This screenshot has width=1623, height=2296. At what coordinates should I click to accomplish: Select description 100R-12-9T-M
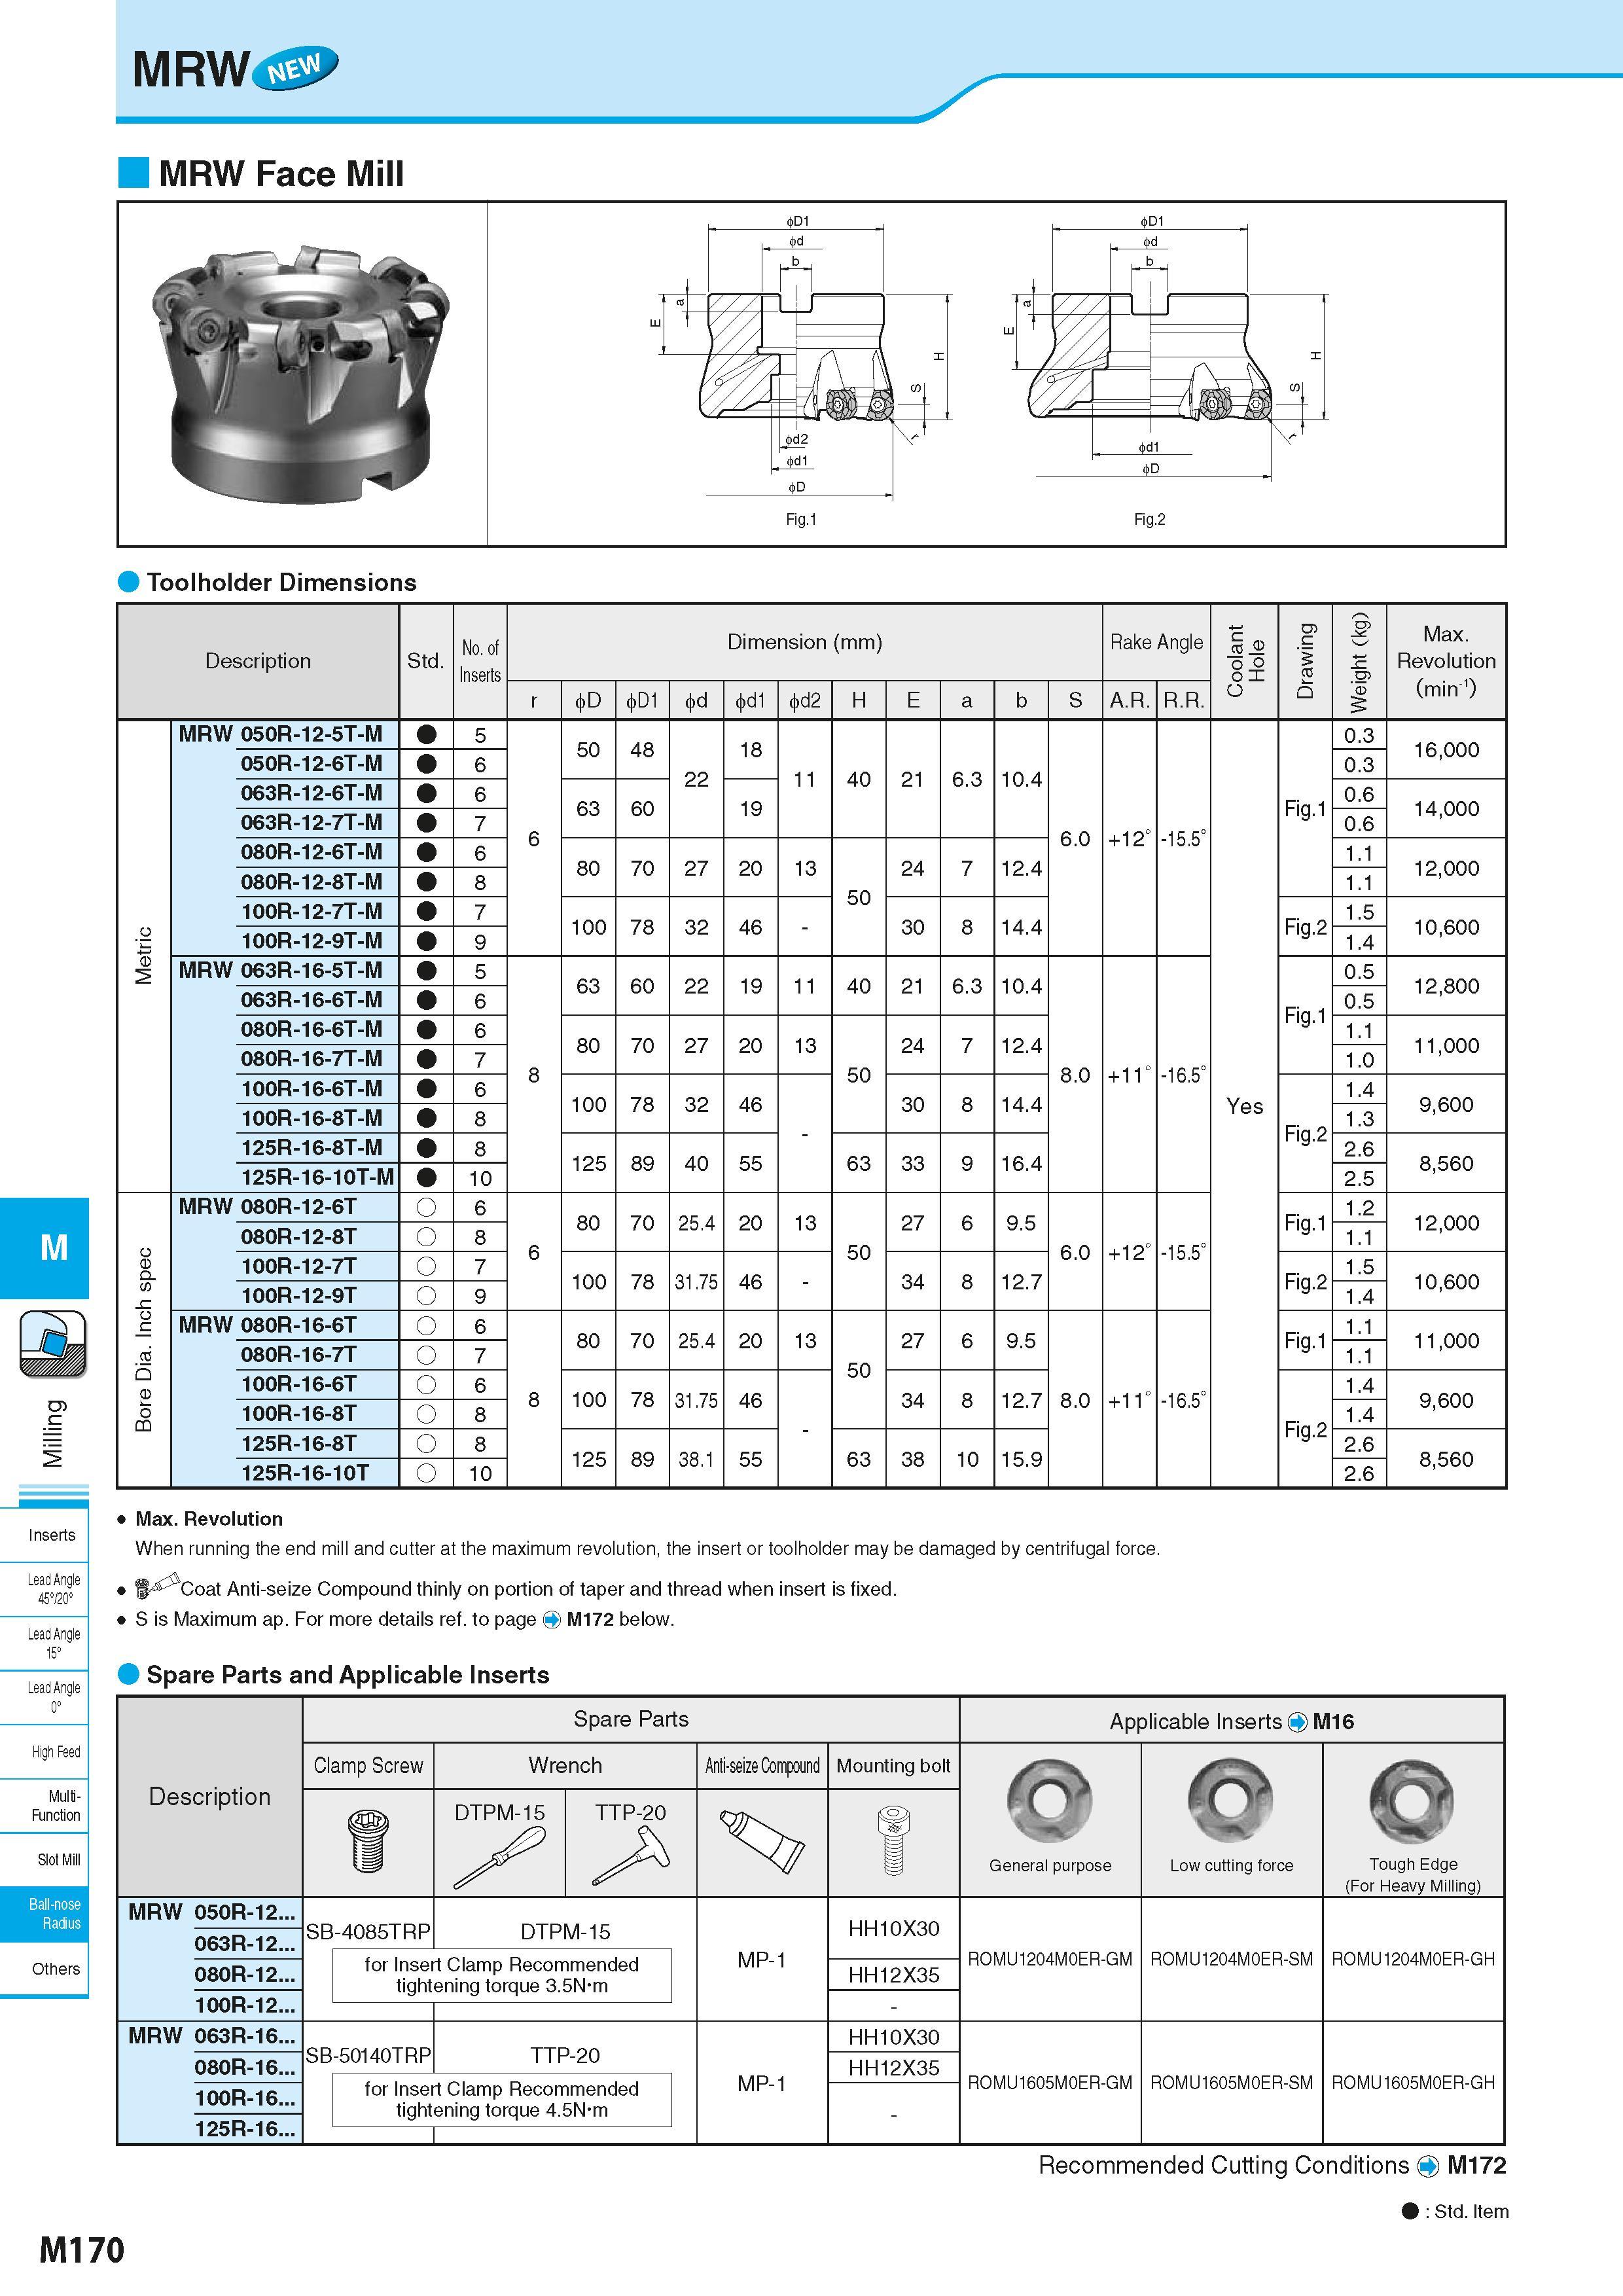[311, 941]
